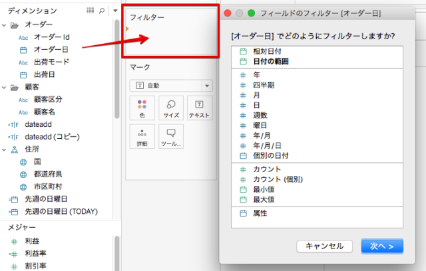Select the 出荷モード field
Viewport: 426px width, 271px height.
click(x=52, y=62)
